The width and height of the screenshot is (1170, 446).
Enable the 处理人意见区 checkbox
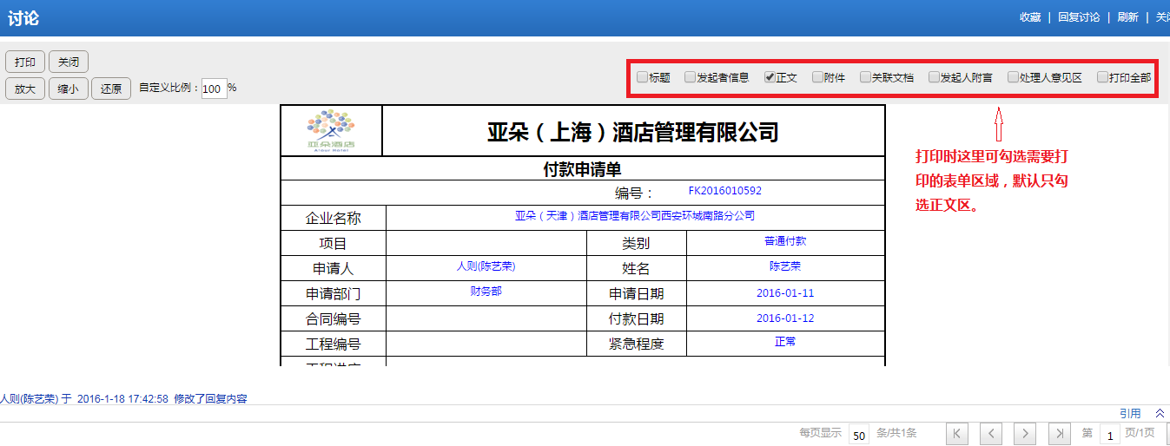[1013, 76]
